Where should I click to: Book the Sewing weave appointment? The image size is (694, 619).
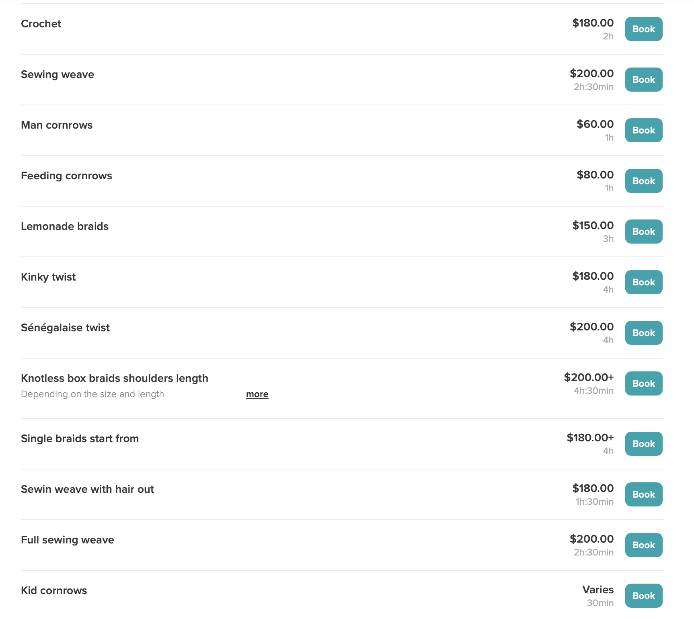[x=644, y=80]
